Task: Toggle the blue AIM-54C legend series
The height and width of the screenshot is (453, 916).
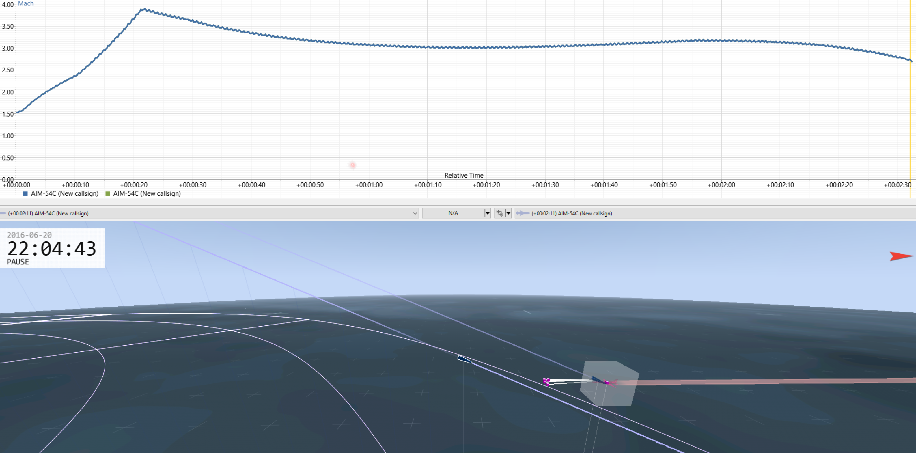Action: [61, 193]
